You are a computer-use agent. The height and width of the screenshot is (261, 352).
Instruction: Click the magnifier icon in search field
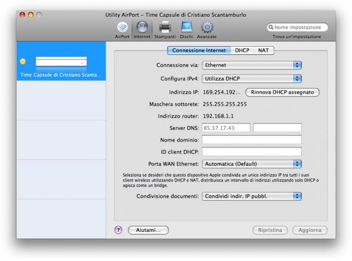(x=271, y=27)
